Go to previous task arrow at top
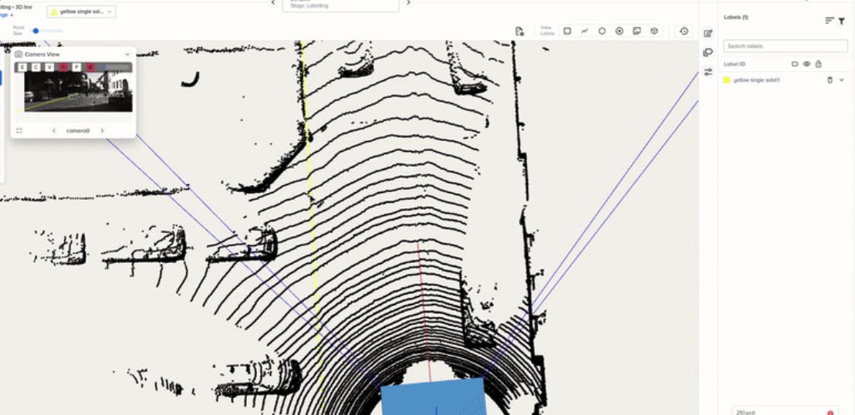The height and width of the screenshot is (415, 855). (273, 3)
